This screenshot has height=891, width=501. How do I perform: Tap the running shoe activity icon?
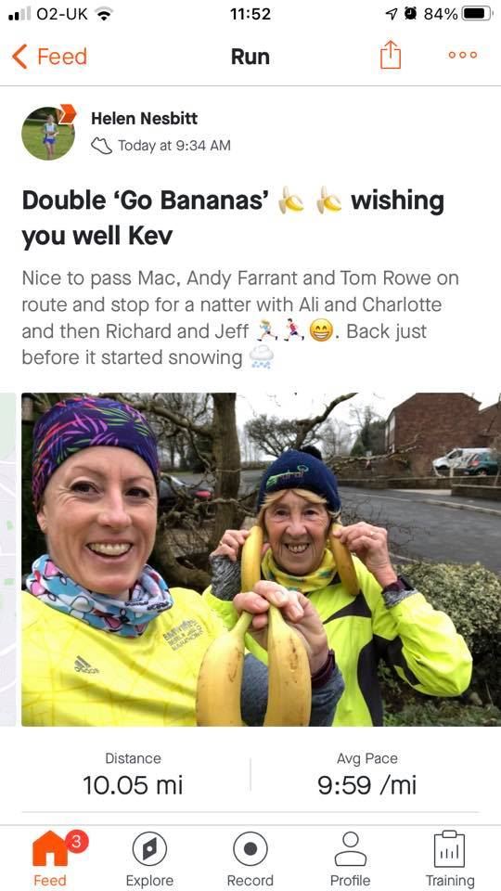[102, 146]
